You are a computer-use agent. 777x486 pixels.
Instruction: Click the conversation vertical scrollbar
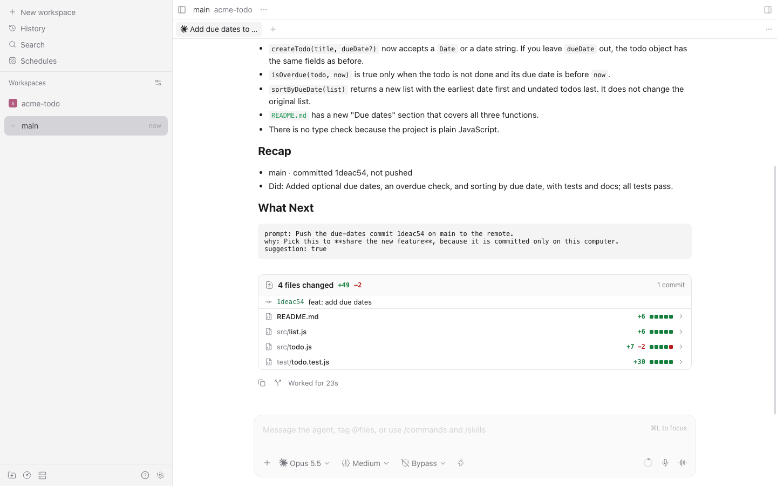[x=775, y=290]
